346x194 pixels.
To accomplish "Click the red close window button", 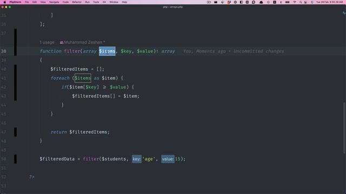I will 2,7.
